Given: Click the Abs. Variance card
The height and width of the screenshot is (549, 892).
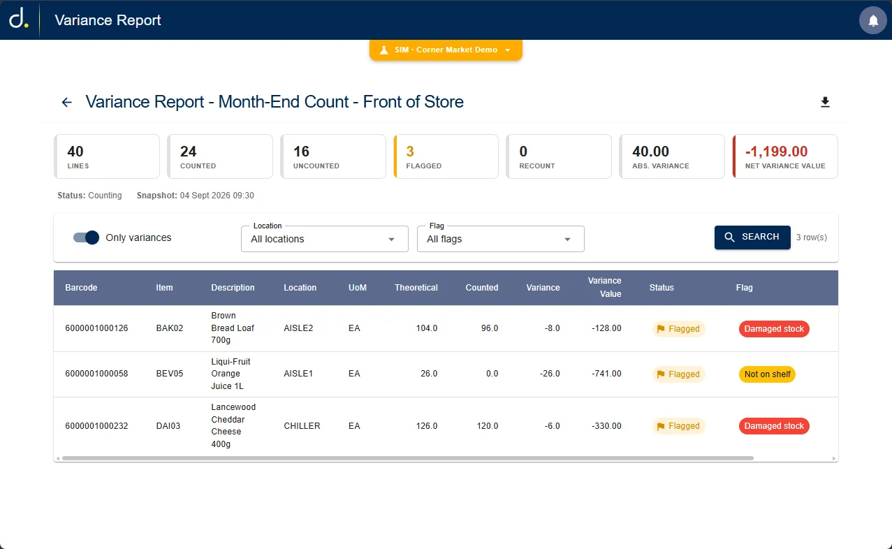Looking at the screenshot, I should pos(672,156).
